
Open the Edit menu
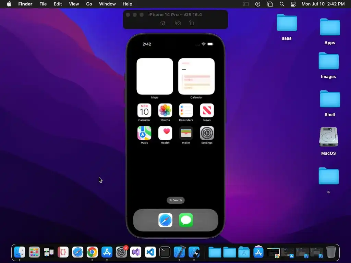(58, 4)
